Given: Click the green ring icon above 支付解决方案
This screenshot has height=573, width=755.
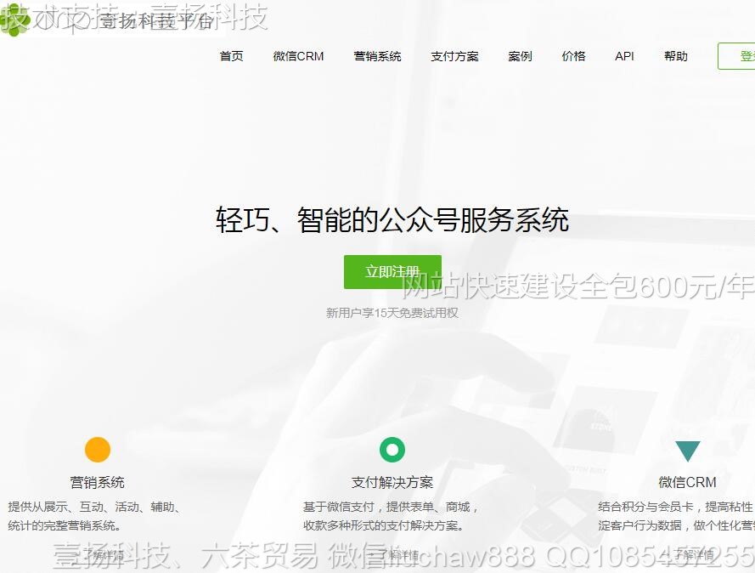Looking at the screenshot, I should [x=391, y=451].
